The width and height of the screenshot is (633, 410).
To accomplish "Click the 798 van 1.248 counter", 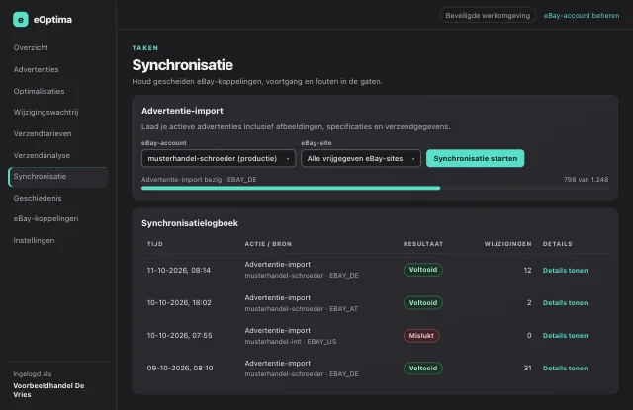I will [586, 180].
